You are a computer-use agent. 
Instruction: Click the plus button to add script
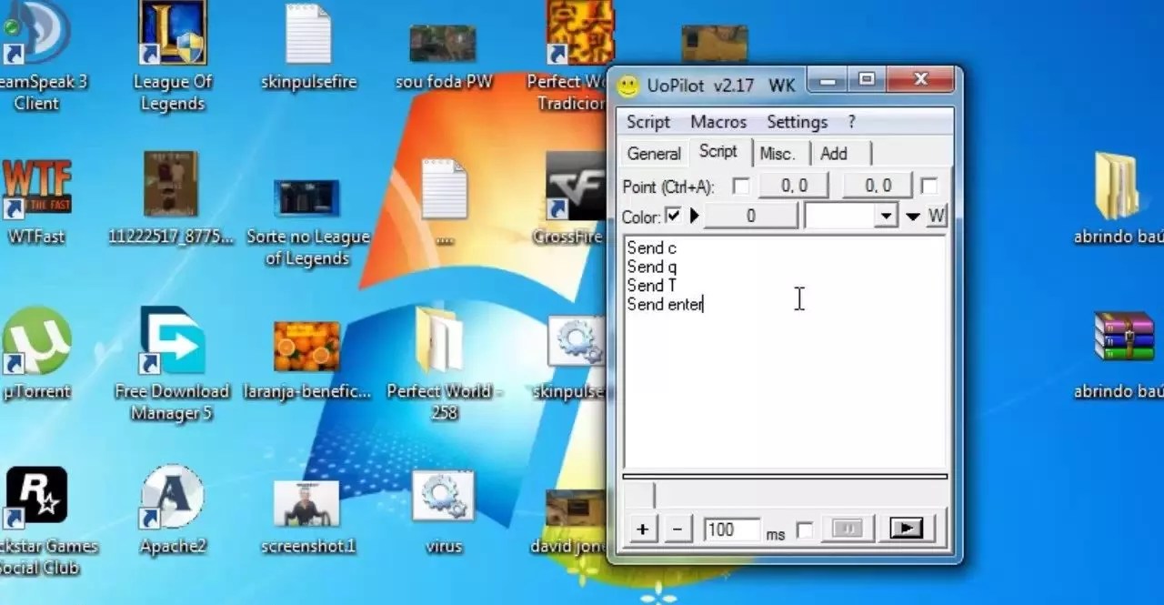point(642,529)
